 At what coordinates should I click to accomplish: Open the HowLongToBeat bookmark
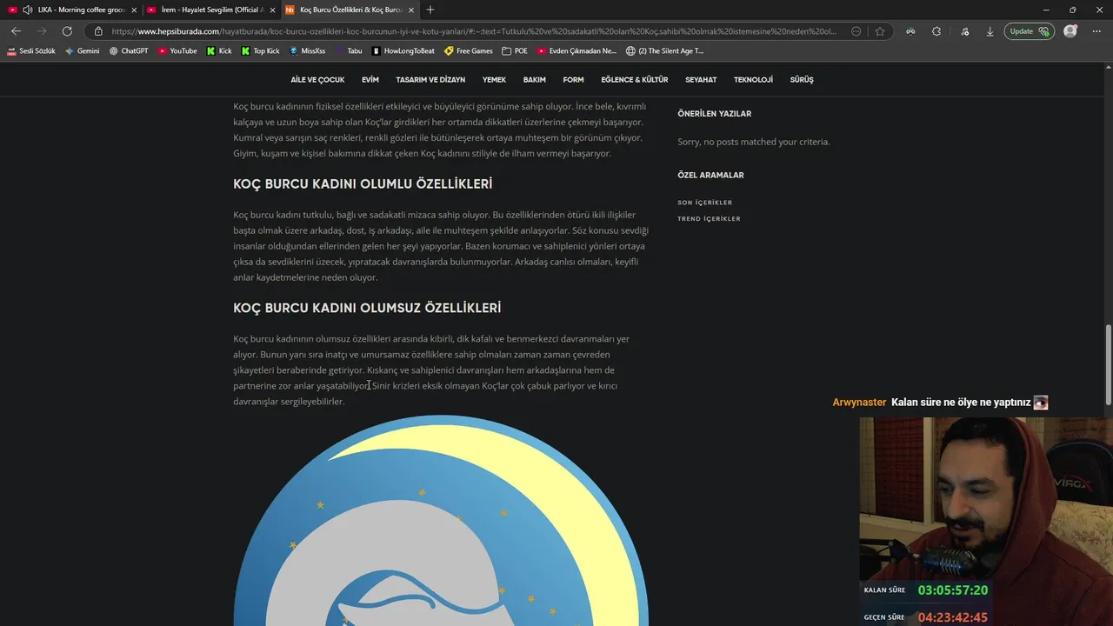tap(403, 51)
